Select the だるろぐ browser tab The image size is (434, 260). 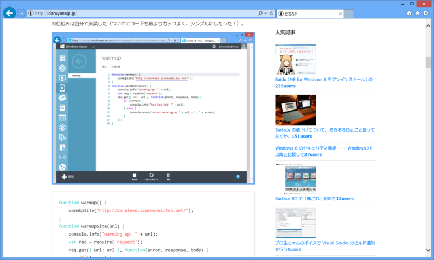click(310, 14)
